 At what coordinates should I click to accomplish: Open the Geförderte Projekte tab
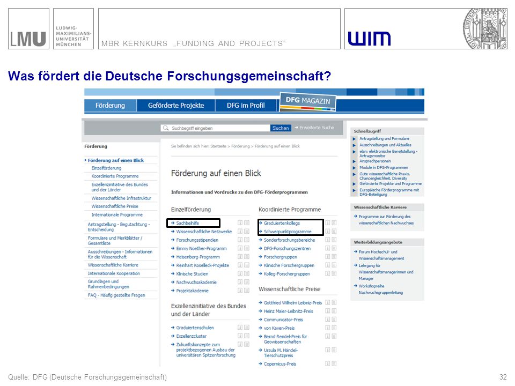click(x=176, y=106)
